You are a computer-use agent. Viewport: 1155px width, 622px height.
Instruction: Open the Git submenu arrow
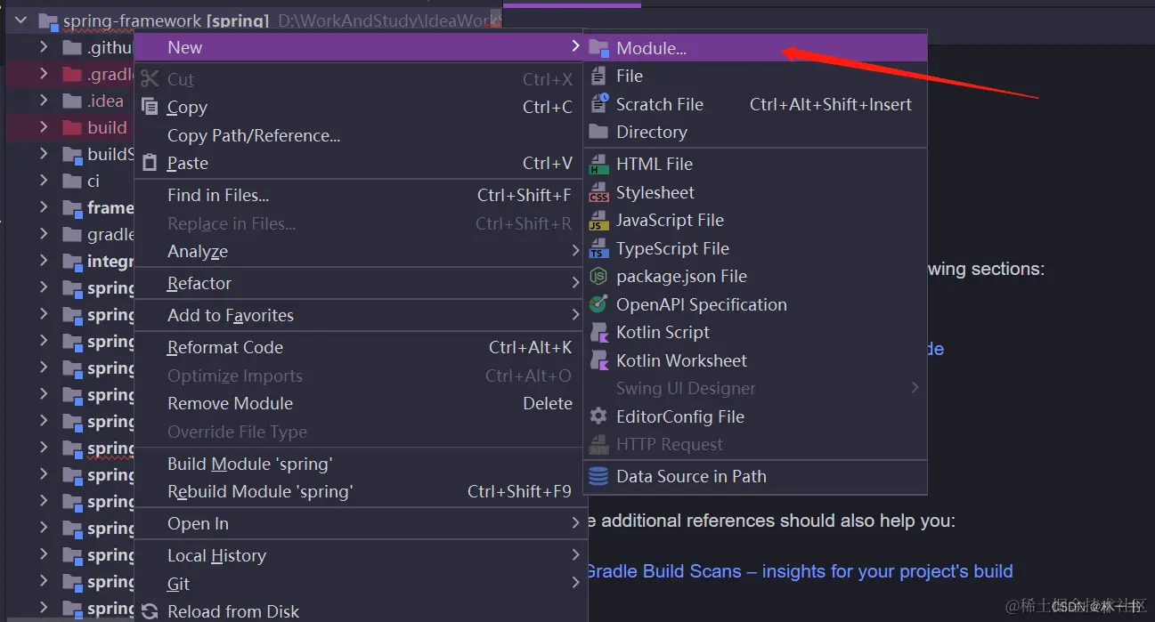575,584
